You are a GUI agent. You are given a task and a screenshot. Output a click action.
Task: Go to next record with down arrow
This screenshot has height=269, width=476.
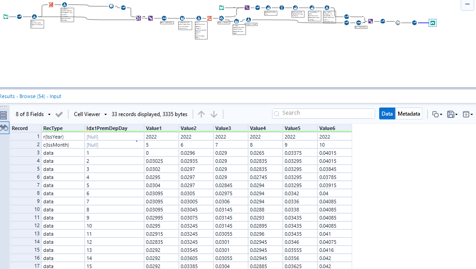pos(214,114)
